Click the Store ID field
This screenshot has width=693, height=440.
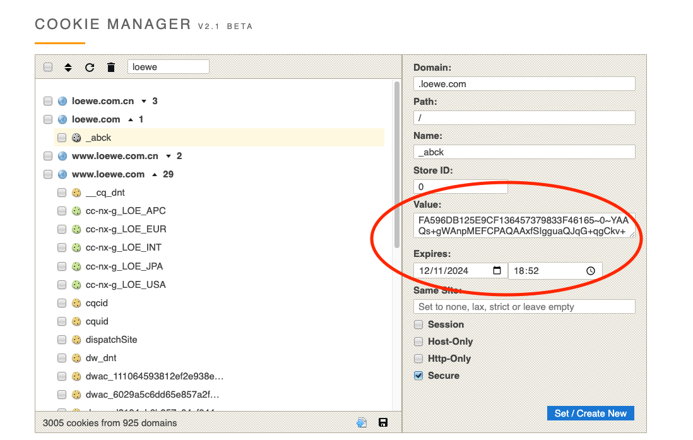coord(461,186)
